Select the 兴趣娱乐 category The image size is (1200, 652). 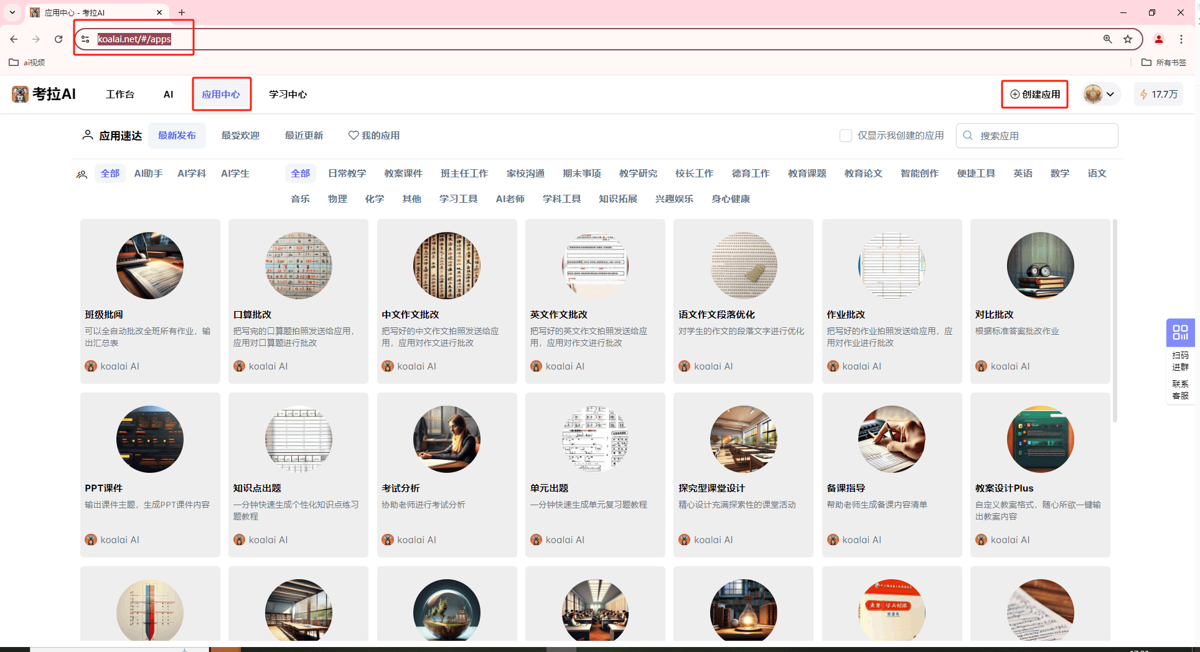click(x=674, y=198)
